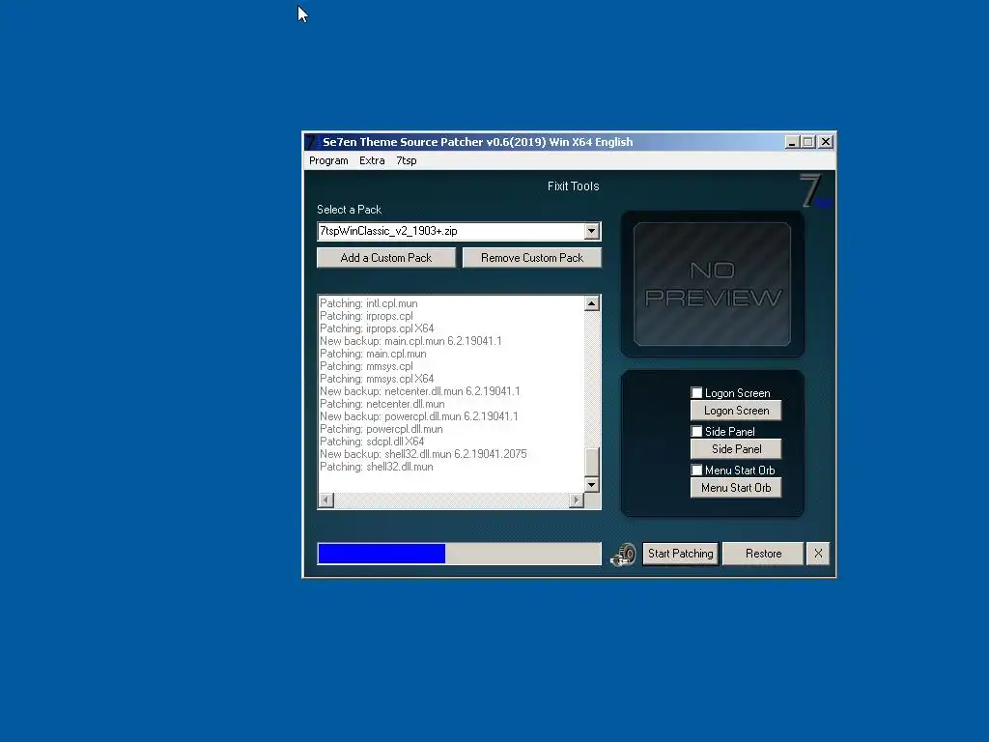
Task: Click the Logon Screen button
Action: pyautogui.click(x=736, y=411)
